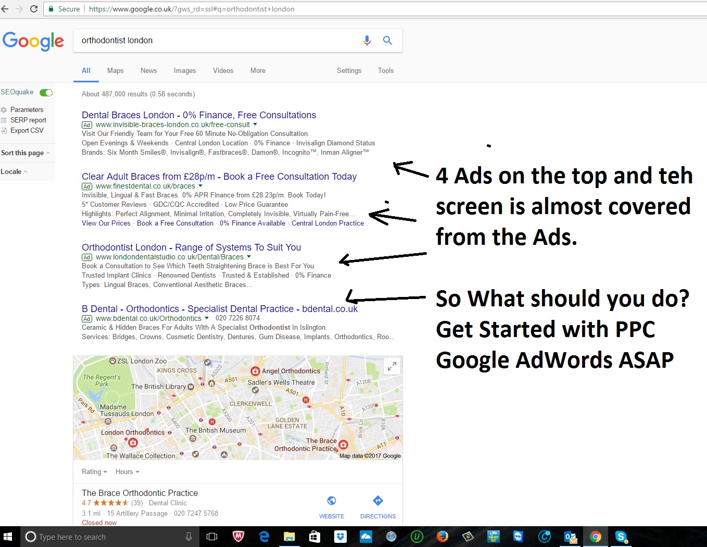
Task: Open the Clear Adult Braces ad link
Action: point(219,177)
